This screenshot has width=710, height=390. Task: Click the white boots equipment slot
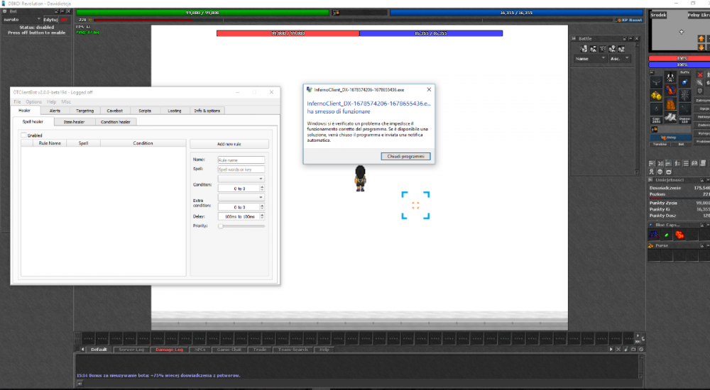click(670, 118)
